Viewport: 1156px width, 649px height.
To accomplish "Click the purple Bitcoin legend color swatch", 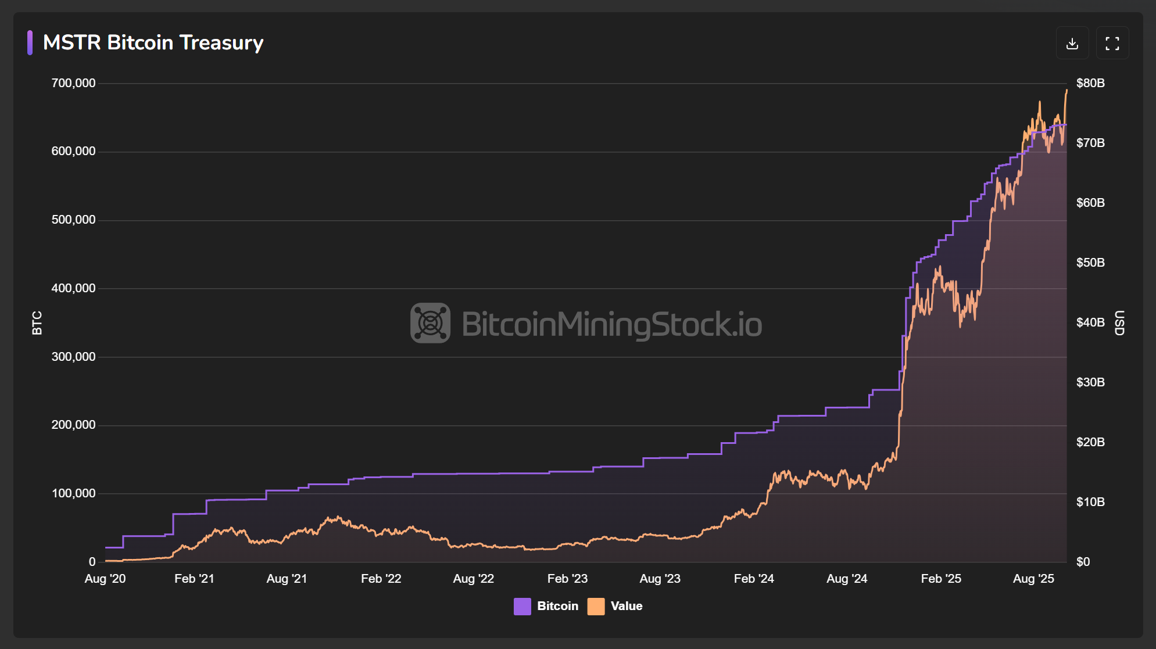I will (x=521, y=605).
